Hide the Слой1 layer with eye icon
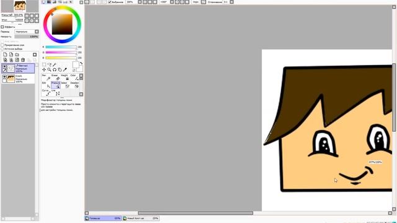 tap(4, 76)
